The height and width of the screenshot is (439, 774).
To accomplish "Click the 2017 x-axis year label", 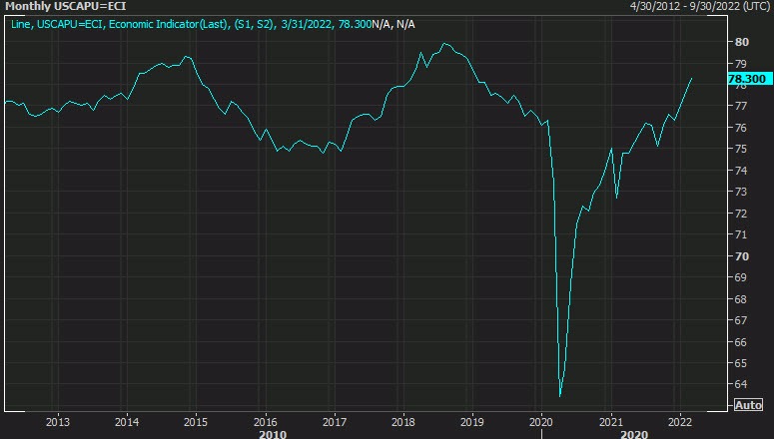I will coord(335,422).
